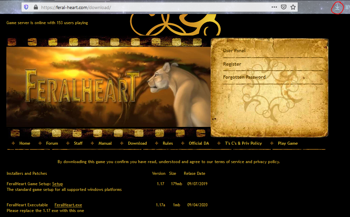
Task: Click the 'FeralHeart Game Setup:' label
Action: (29, 184)
